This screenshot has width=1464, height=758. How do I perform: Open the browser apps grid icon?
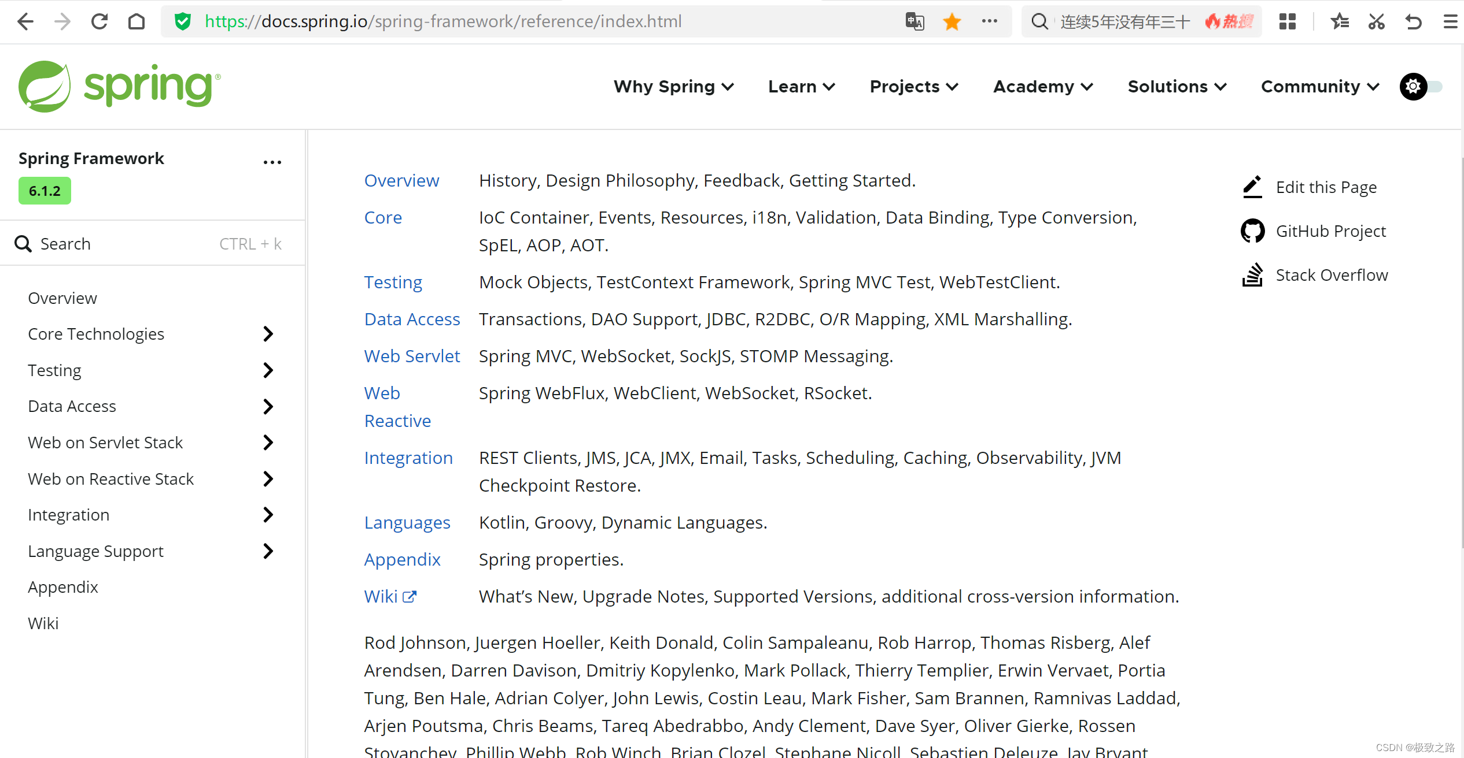point(1288,22)
